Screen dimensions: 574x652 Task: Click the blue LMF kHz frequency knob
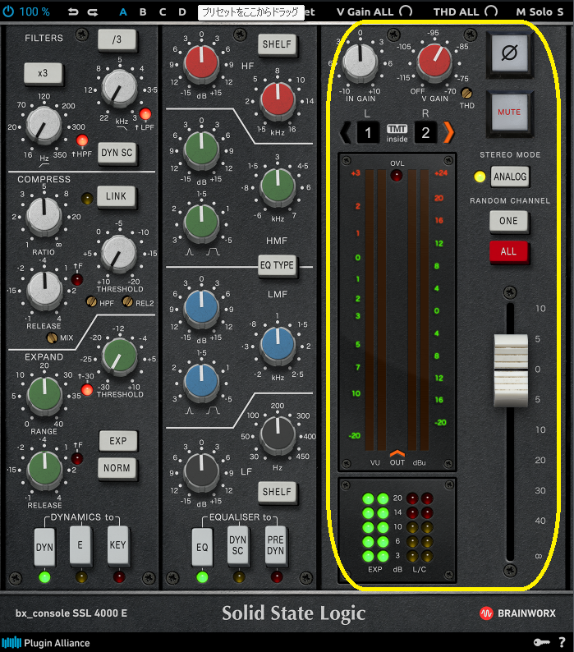pos(278,345)
